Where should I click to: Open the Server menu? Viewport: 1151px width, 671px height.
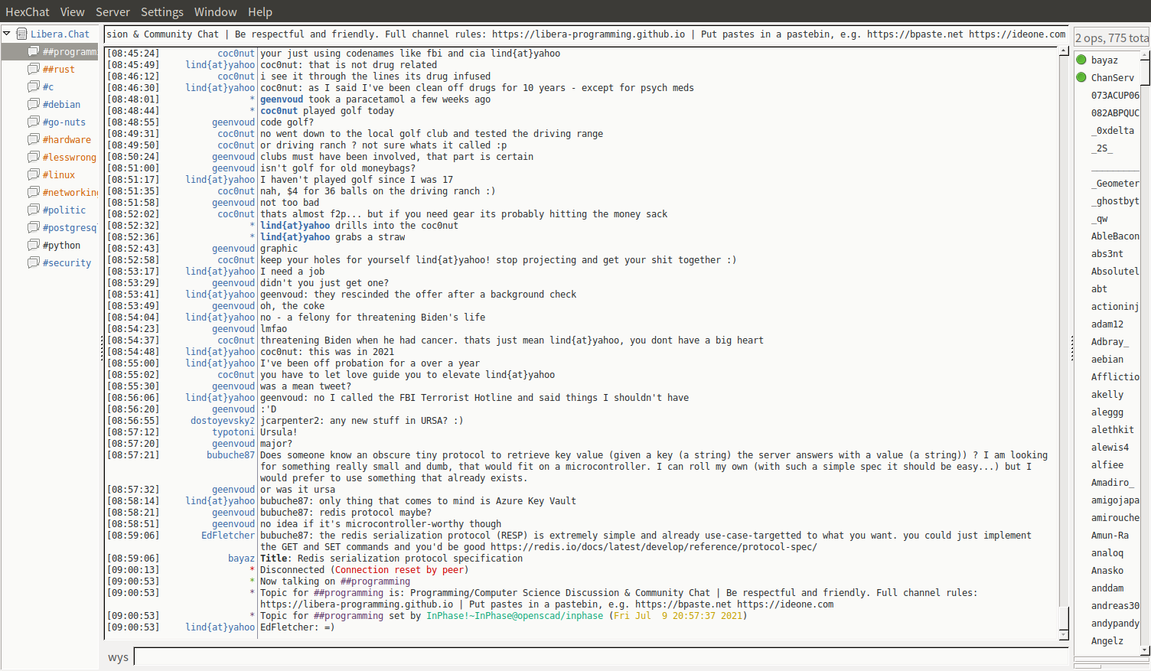112,11
